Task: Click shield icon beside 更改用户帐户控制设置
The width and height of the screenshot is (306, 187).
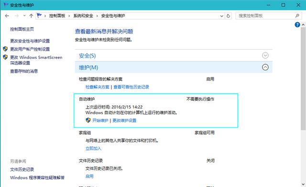Action: (x=5, y=49)
